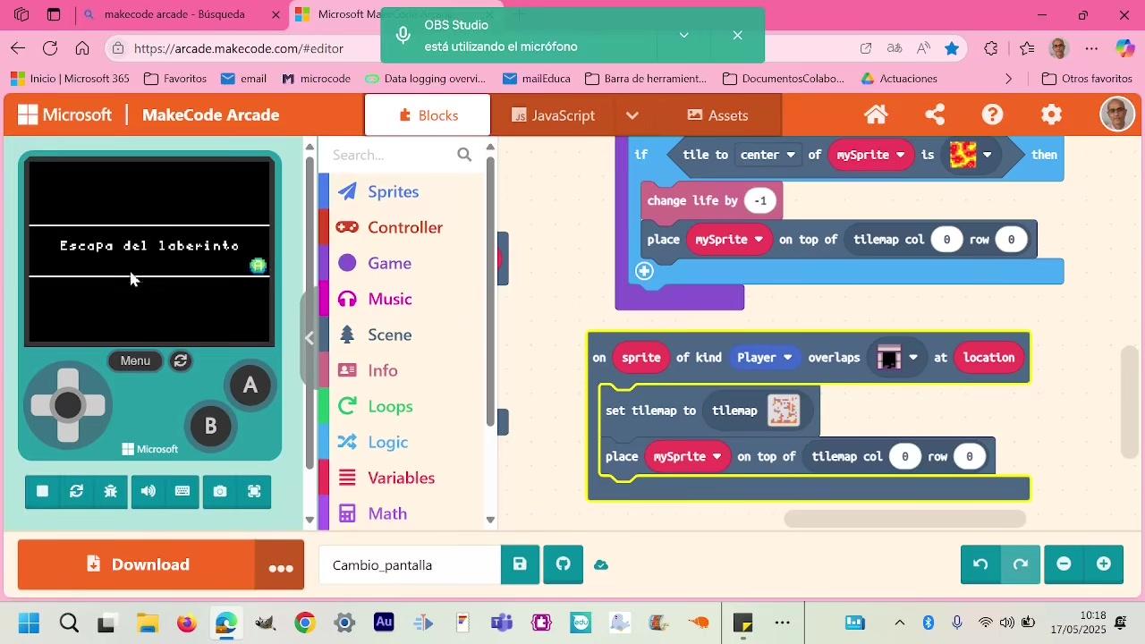This screenshot has height=644, width=1145.
Task: Click the user profile avatar in MakeCode
Action: [x=1116, y=114]
